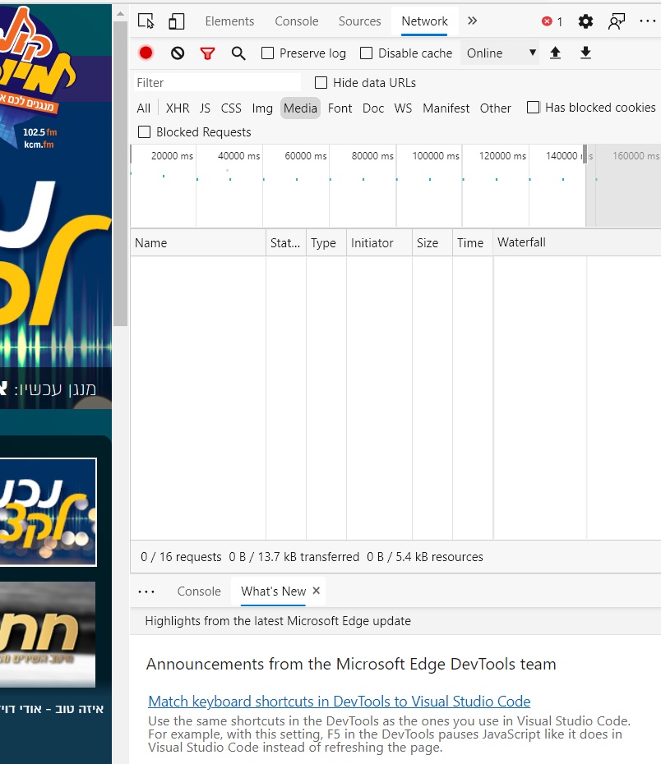
Task: Check the Disable cache box
Action: pyautogui.click(x=367, y=53)
